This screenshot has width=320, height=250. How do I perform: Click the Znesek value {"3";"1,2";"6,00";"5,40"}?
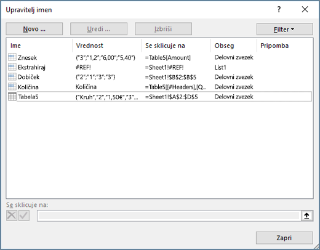click(105, 58)
